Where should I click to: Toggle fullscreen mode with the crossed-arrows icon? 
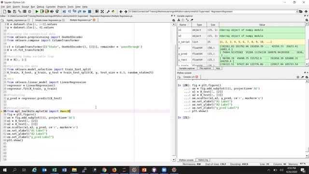tap(102, 12)
